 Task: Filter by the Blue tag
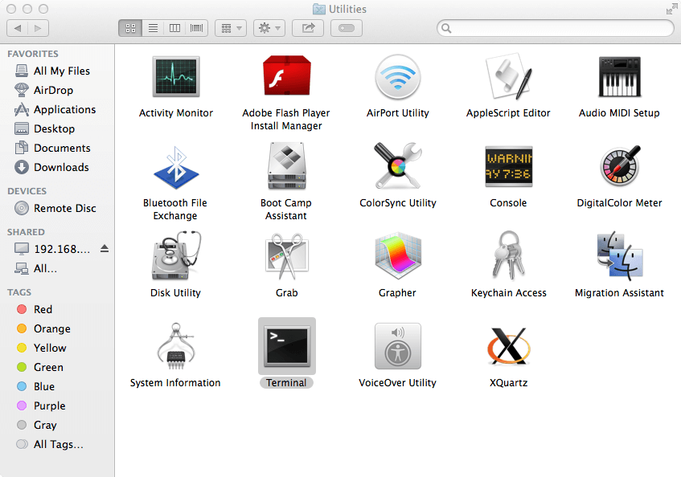click(x=57, y=386)
